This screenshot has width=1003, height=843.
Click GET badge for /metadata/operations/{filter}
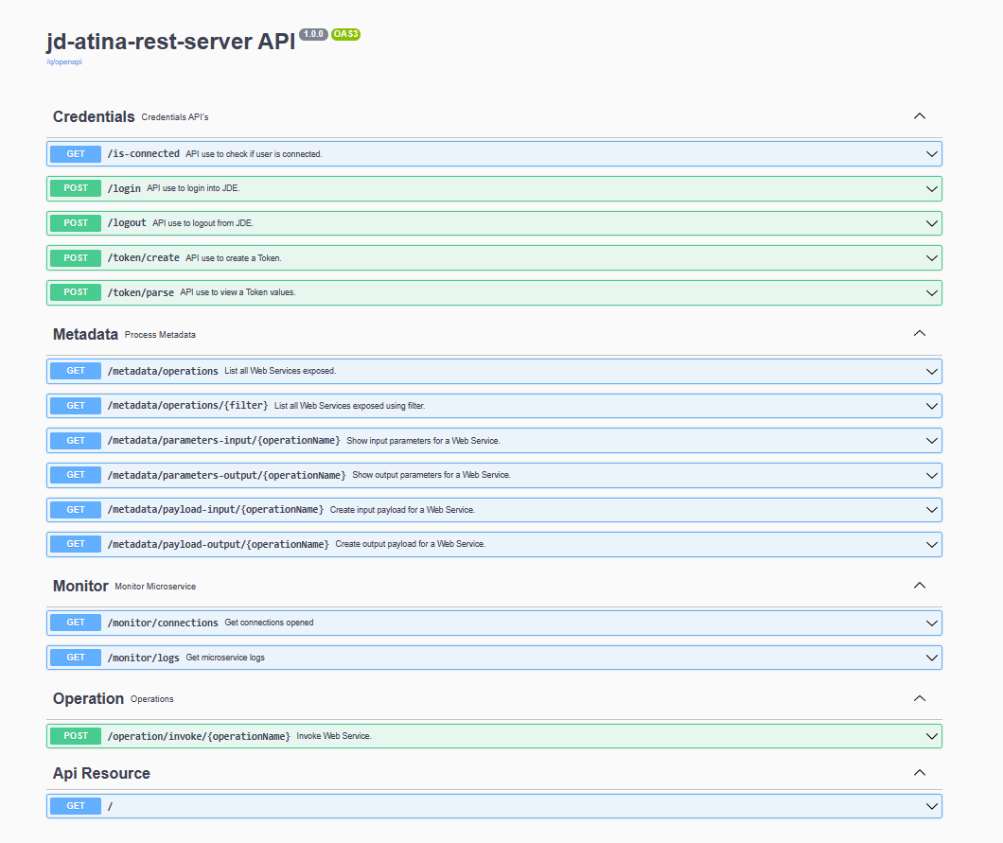point(76,406)
